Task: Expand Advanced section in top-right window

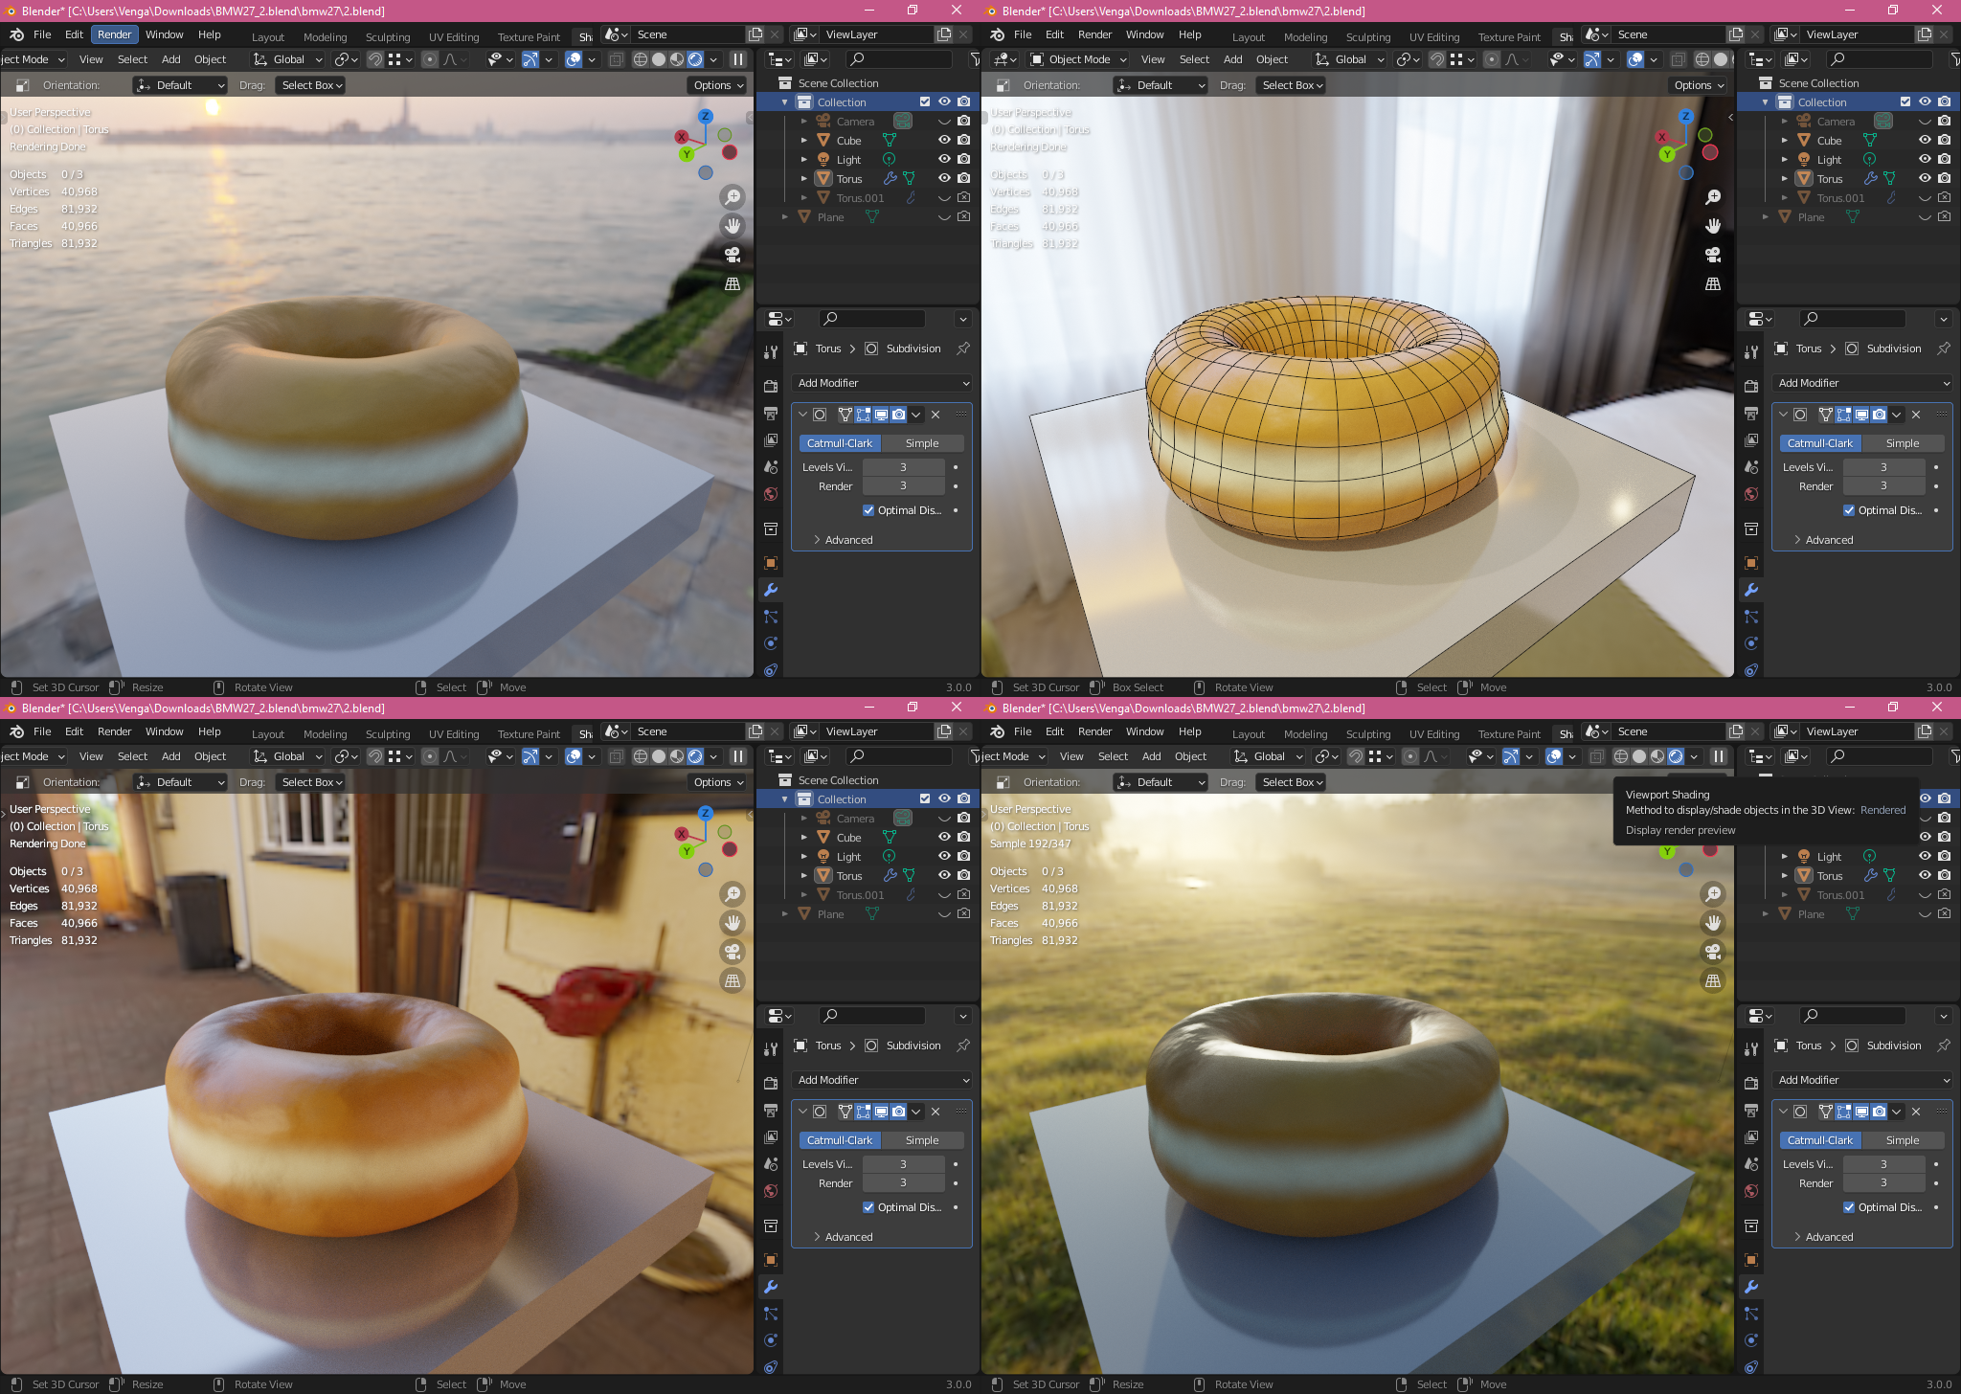Action: pos(1829,540)
